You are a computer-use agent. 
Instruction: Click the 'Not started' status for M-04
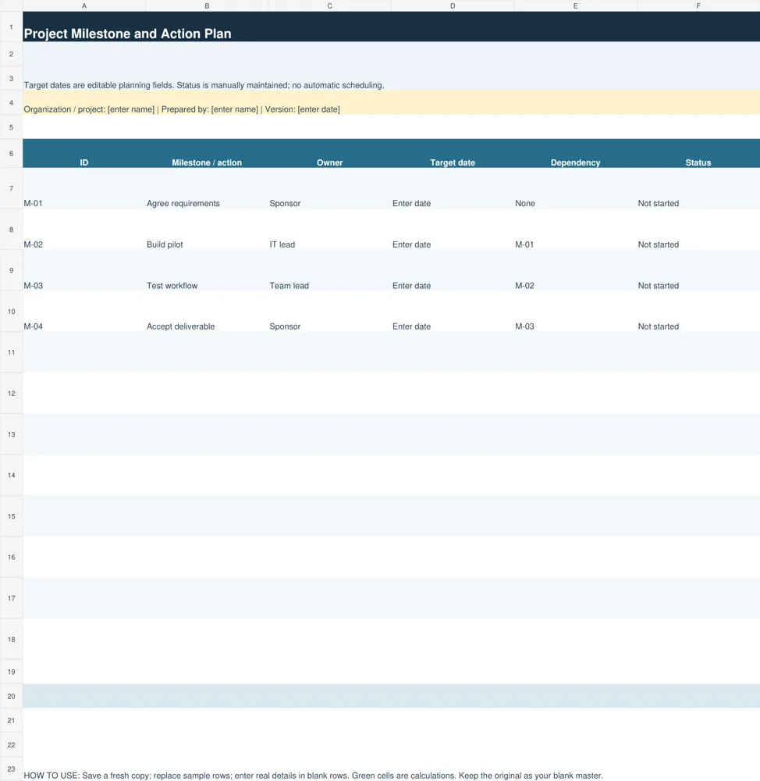click(x=698, y=312)
